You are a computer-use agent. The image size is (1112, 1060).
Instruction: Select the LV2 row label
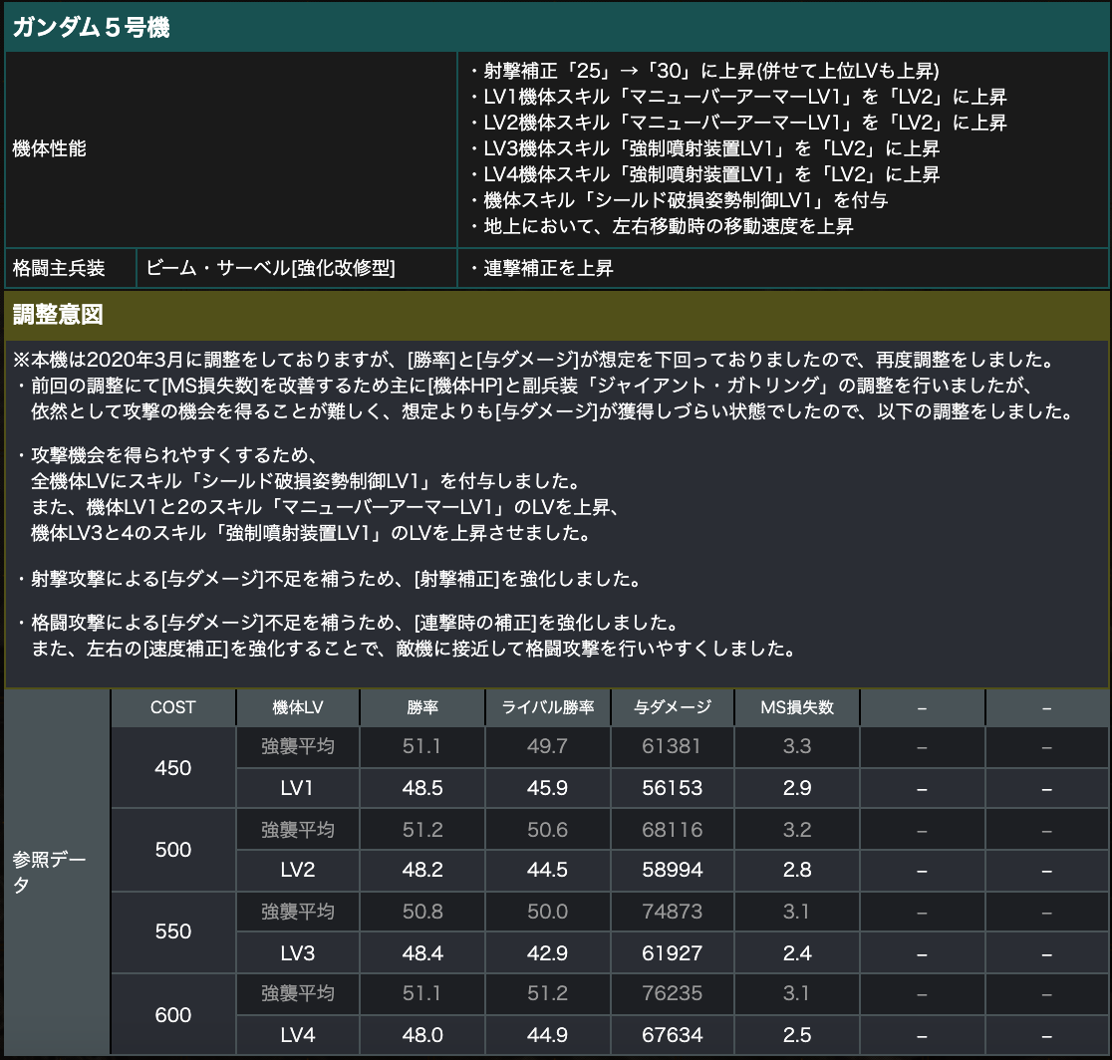(298, 870)
